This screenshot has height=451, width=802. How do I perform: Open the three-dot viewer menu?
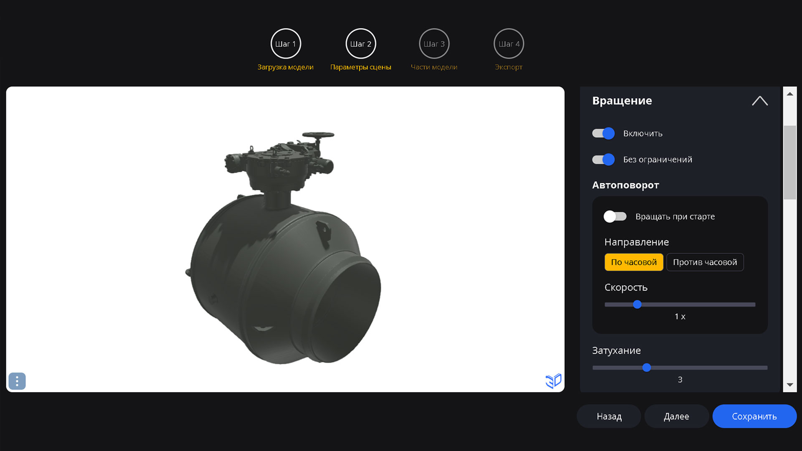pyautogui.click(x=17, y=381)
